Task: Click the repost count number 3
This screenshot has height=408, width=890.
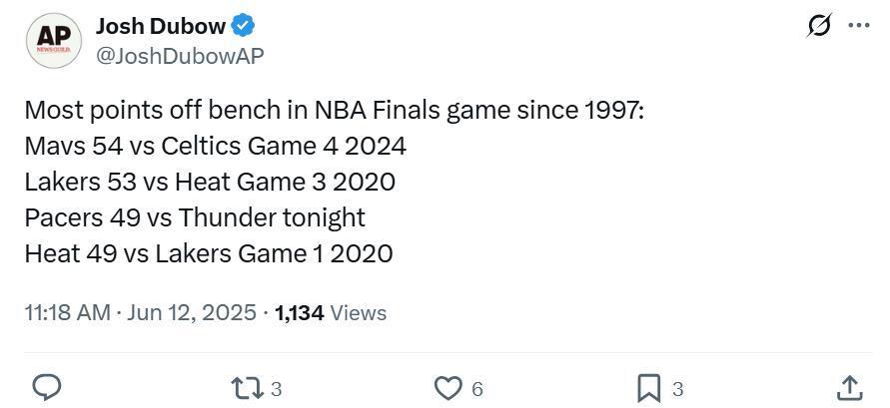Action: tap(277, 389)
